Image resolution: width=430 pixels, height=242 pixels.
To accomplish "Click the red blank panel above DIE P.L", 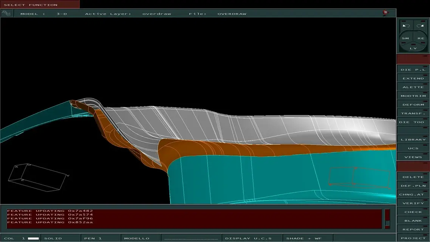I will [413, 59].
